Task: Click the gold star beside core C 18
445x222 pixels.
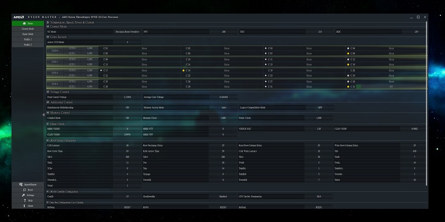Action: coord(183,70)
